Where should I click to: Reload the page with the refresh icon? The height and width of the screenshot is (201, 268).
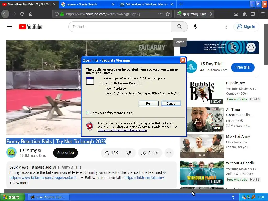23,14
